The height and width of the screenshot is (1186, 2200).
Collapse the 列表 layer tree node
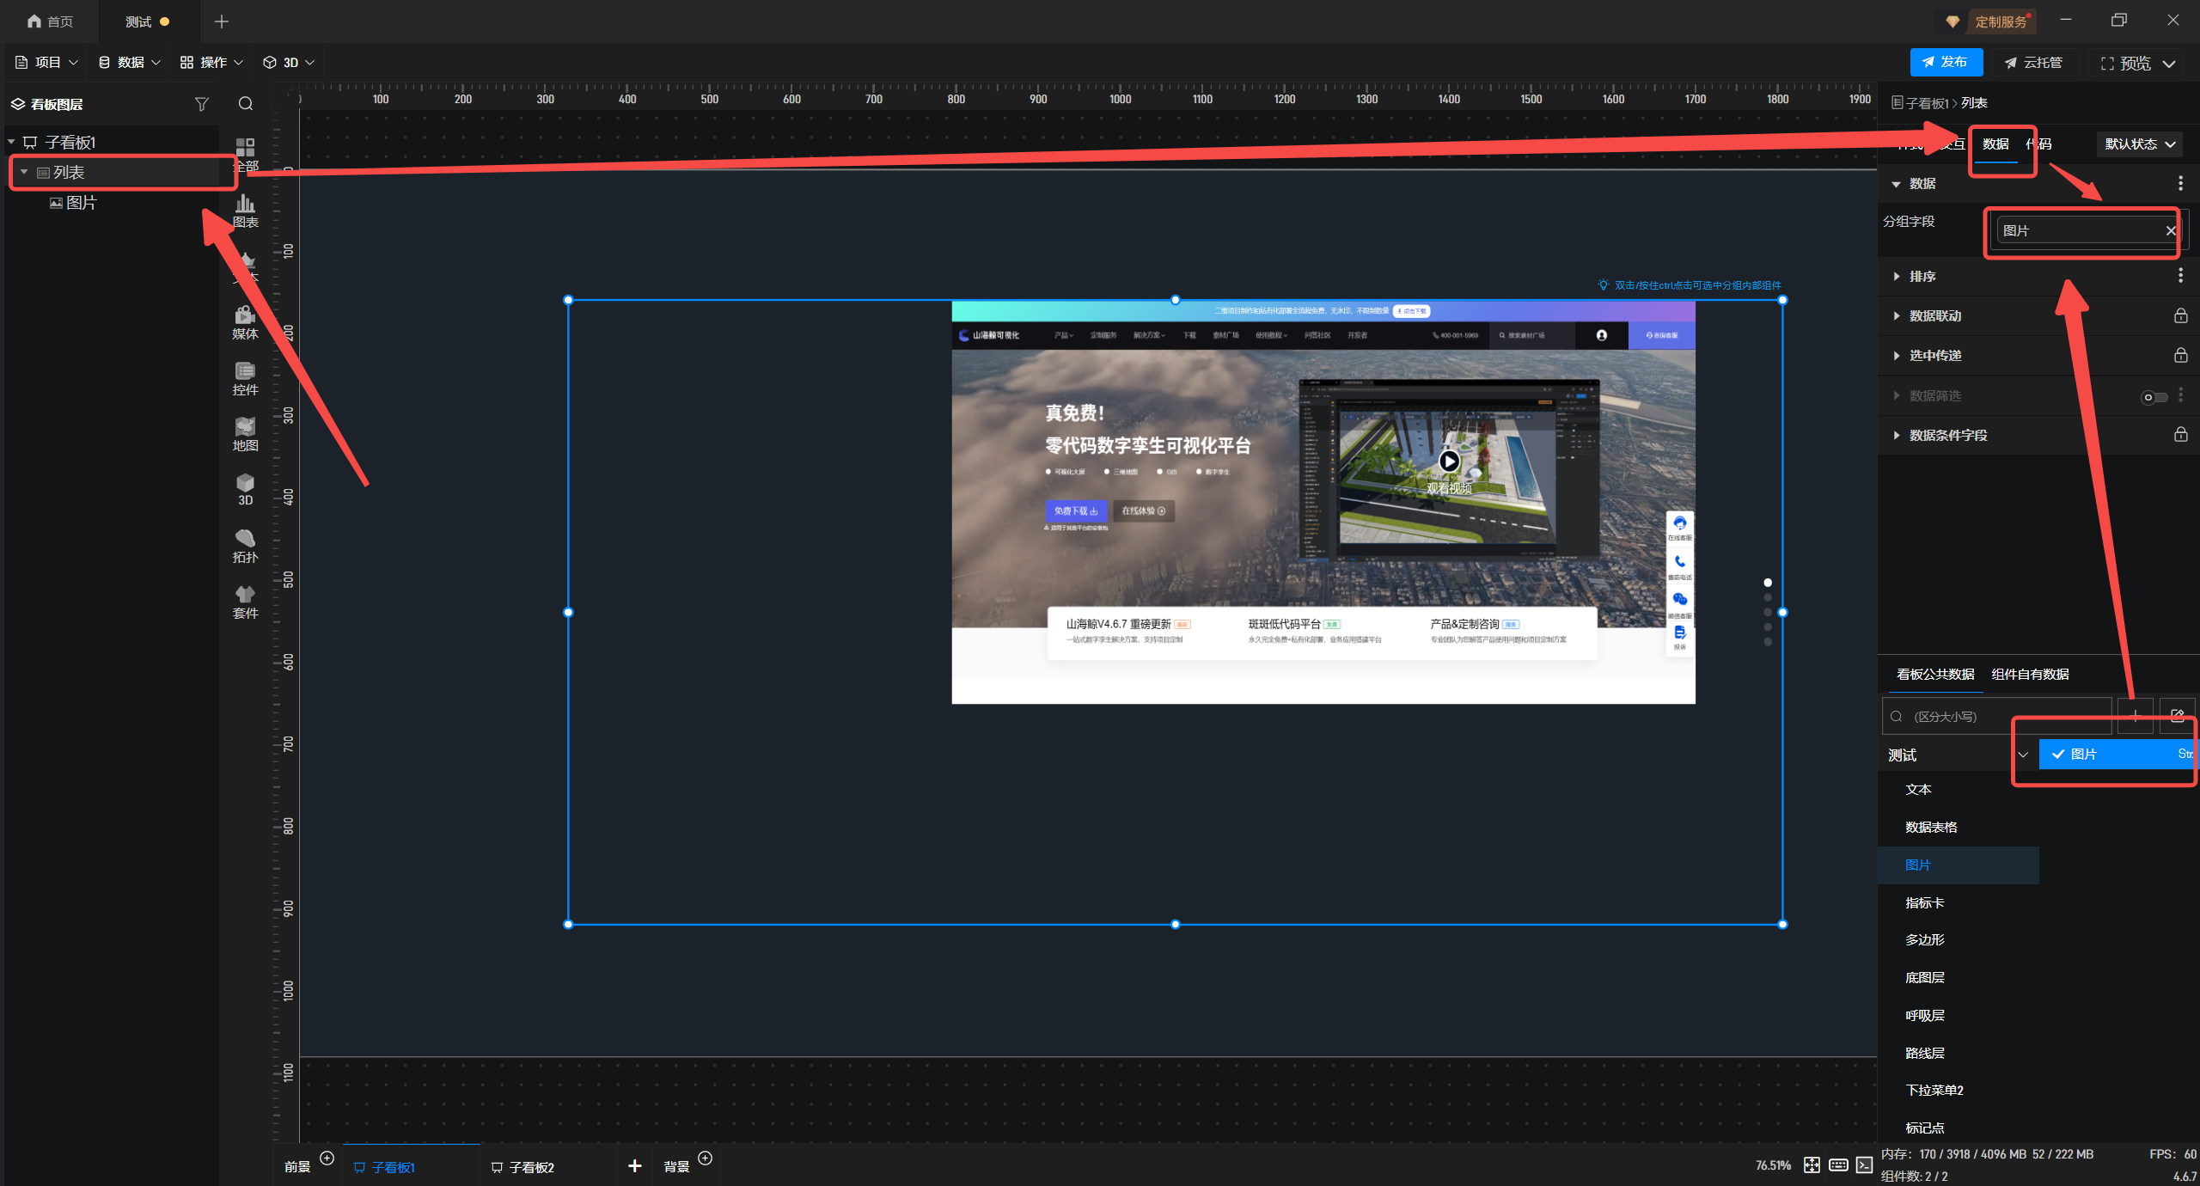pos(24,173)
